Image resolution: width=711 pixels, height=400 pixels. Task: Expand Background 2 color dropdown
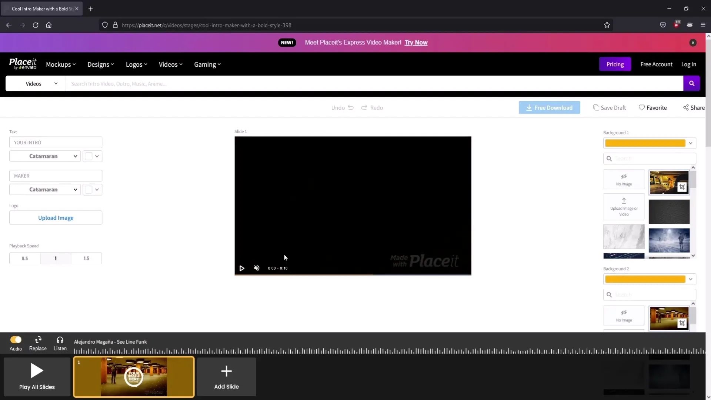[x=691, y=279]
